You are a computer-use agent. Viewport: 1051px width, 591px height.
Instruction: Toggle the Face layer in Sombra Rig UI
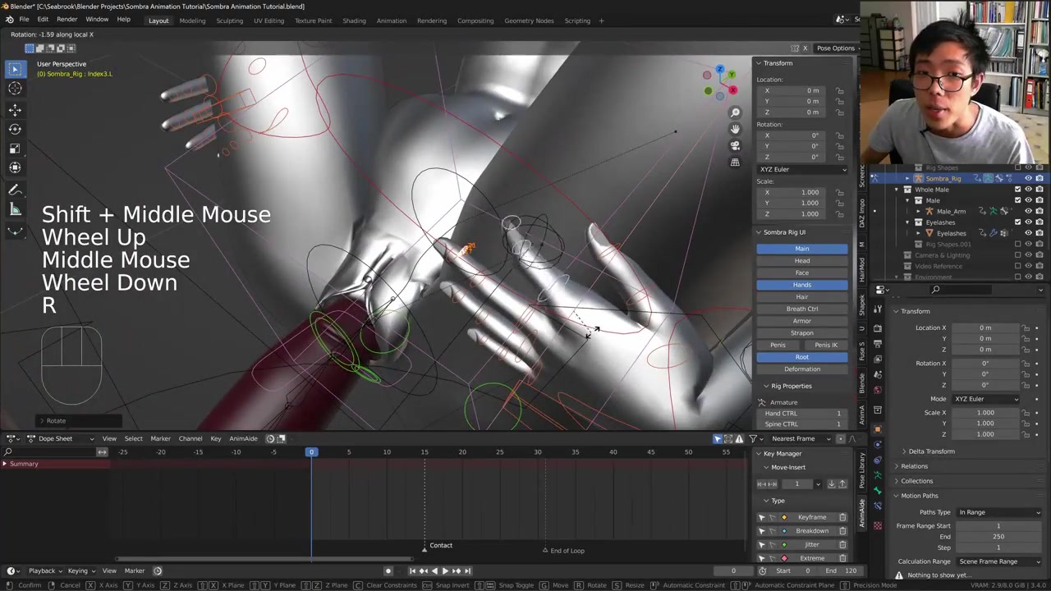click(801, 273)
